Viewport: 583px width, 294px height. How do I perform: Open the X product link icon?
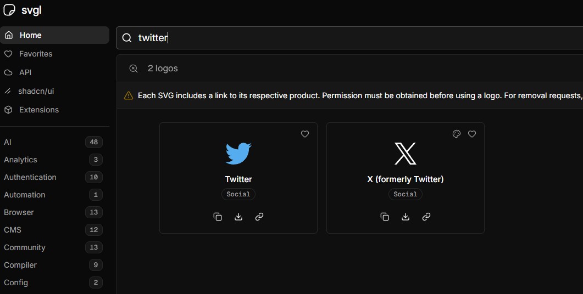[426, 217]
